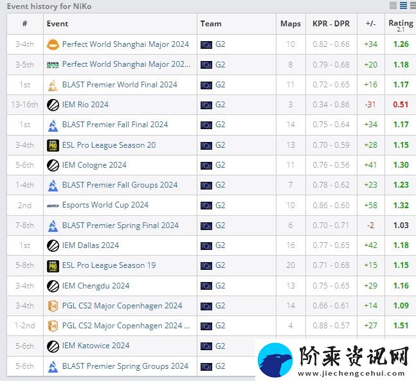Click the IEM Chengdu 2024 event logo

click(x=53, y=286)
